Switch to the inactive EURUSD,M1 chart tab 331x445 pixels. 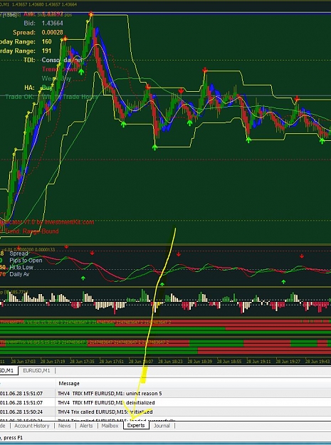pos(36,370)
